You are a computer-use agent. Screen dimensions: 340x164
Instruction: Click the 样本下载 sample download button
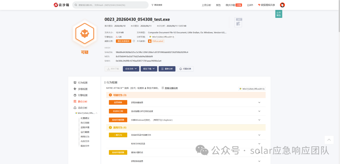[x=113, y=69]
